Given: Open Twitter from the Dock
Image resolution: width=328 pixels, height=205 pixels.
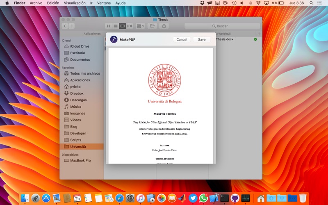Looking at the screenshot, I should point(193,198).
